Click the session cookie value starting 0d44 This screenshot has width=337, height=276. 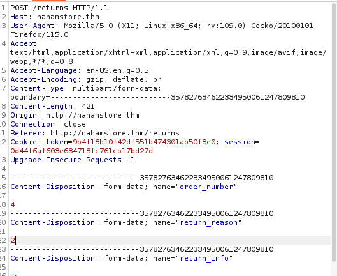pyautogui.click(x=82, y=151)
